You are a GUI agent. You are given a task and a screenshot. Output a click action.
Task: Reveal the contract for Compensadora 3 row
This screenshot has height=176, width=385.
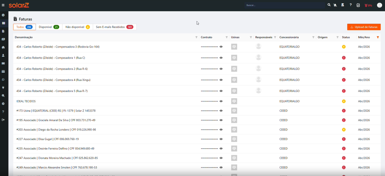[221, 47]
